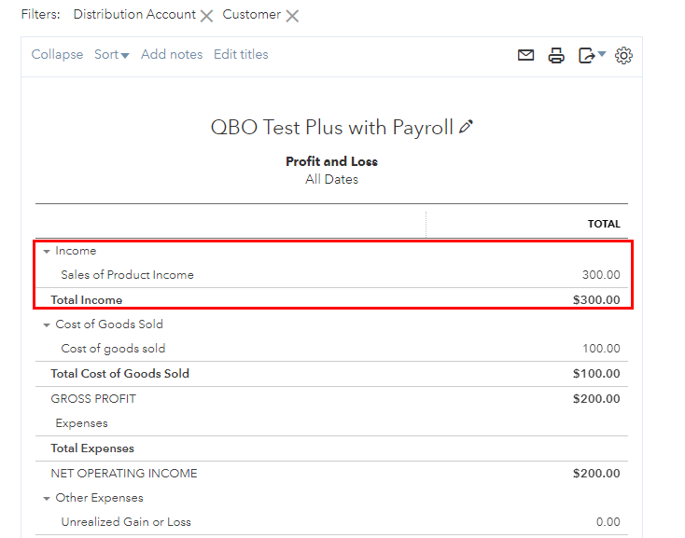This screenshot has width=685, height=538.
Task: Click Edit titles
Action: point(241,55)
